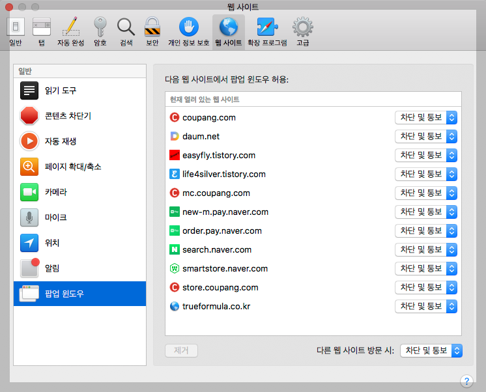Screen dimensions: 486x392
Task: Click the mc.coupang.com favicon
Action: point(175,193)
